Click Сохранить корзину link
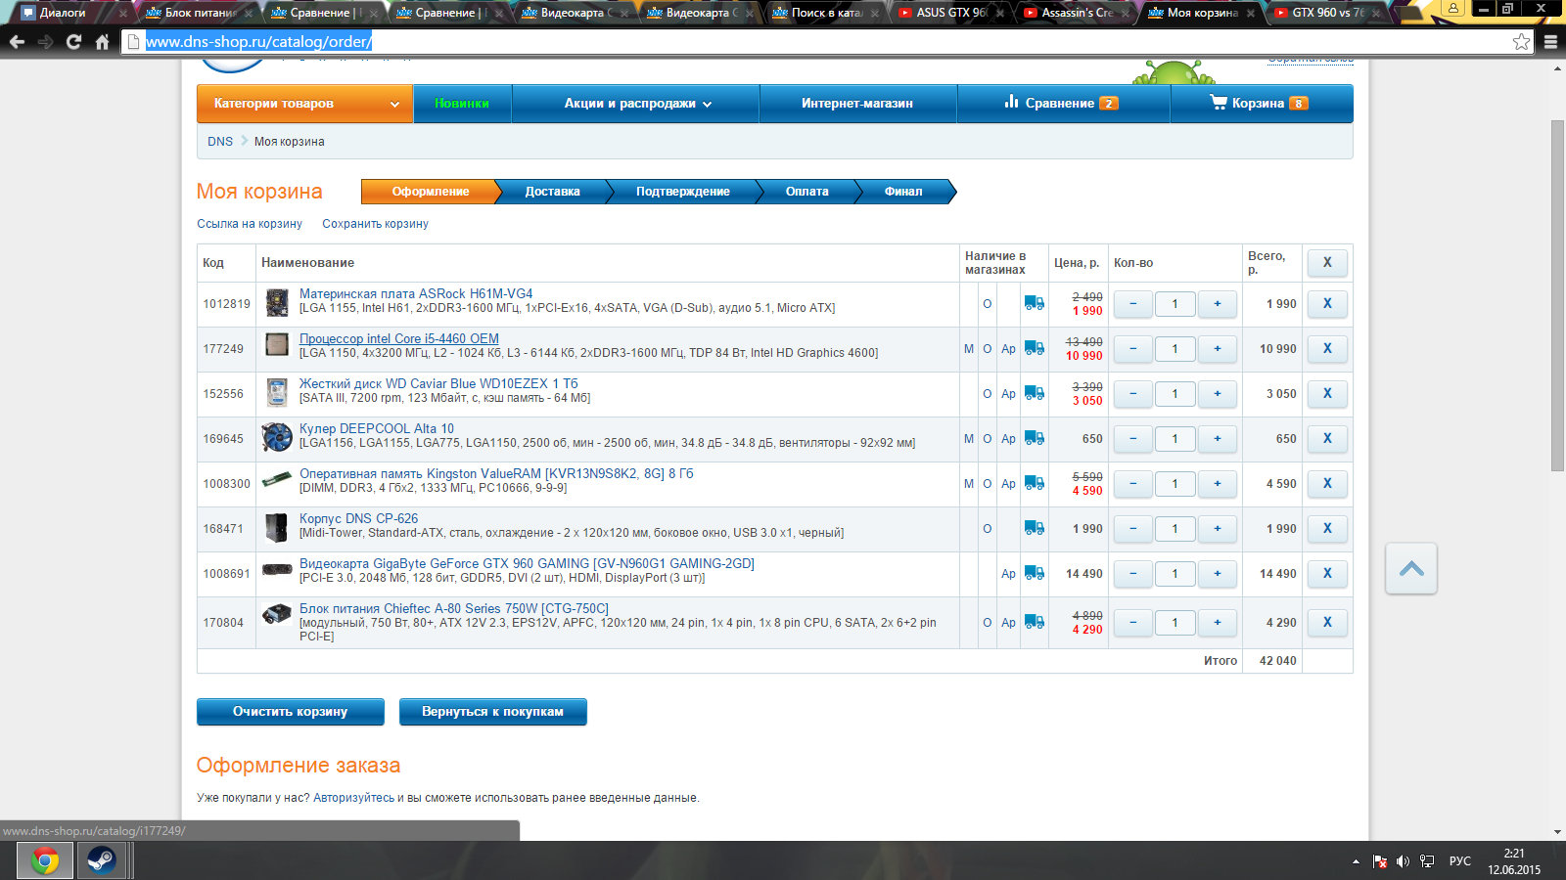 click(x=376, y=224)
